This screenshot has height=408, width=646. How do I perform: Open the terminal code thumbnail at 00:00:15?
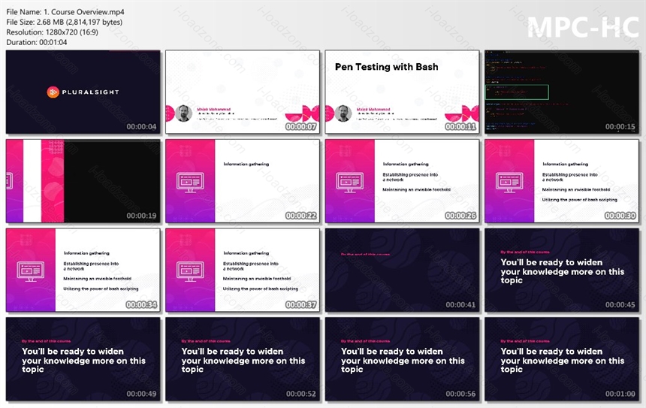[x=562, y=92]
